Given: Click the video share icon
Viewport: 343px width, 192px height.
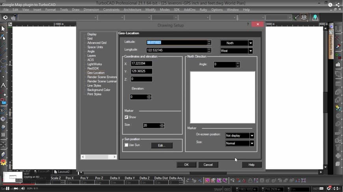Looking at the screenshot, I should pos(338,5).
